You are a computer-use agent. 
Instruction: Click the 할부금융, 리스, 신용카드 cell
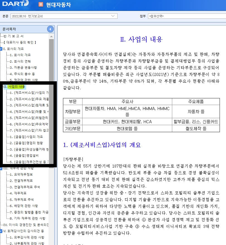point(196,122)
